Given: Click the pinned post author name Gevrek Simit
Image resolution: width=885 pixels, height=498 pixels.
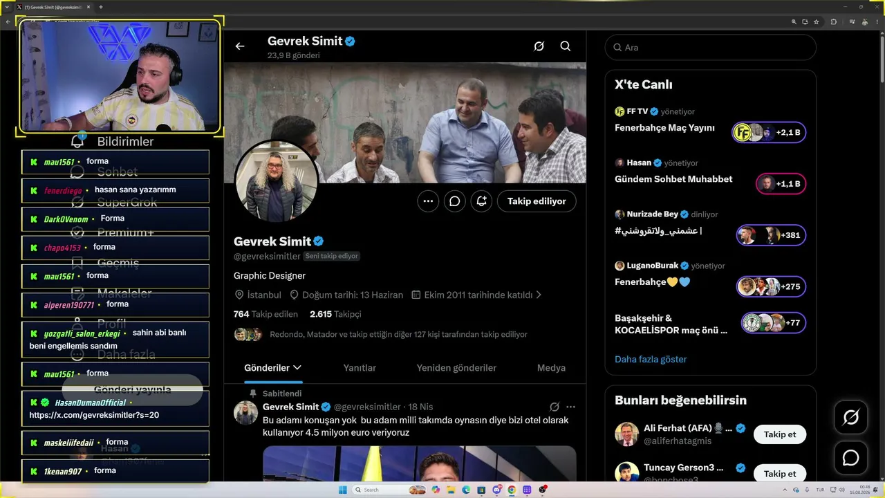Looking at the screenshot, I should [291, 407].
